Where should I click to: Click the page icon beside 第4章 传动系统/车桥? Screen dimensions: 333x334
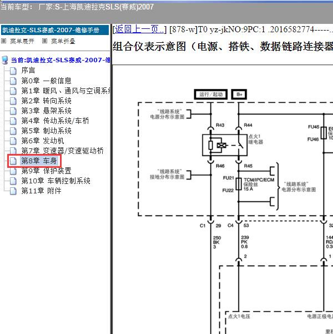(x=13, y=121)
